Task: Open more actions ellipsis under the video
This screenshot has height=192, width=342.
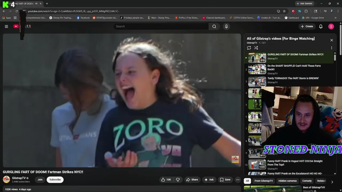Action: click(x=238, y=180)
